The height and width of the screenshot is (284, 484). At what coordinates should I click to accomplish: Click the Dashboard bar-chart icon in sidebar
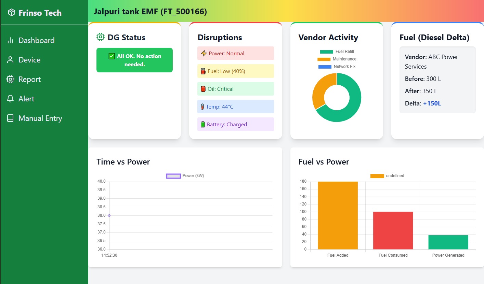[10, 40]
